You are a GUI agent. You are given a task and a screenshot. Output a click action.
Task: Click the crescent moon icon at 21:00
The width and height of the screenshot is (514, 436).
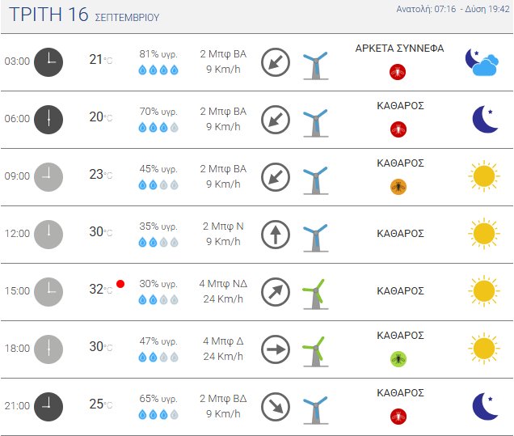coord(485,406)
